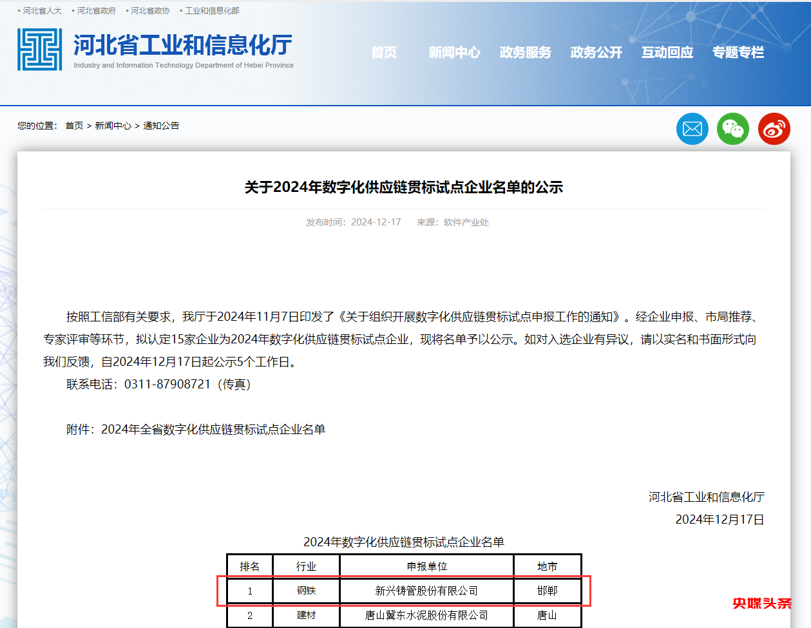
Task: Open the 河北省政协 top link
Action: coord(150,11)
